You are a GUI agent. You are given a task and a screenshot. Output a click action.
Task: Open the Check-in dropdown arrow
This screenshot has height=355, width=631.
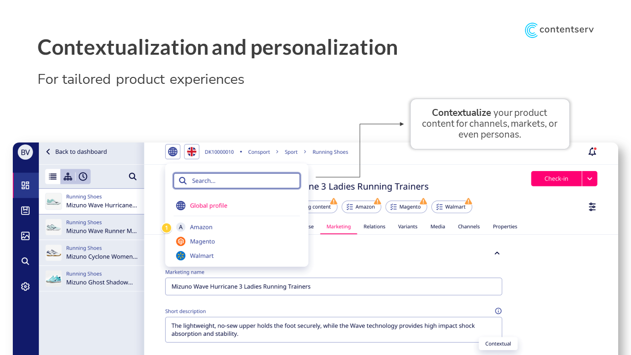[590, 178]
